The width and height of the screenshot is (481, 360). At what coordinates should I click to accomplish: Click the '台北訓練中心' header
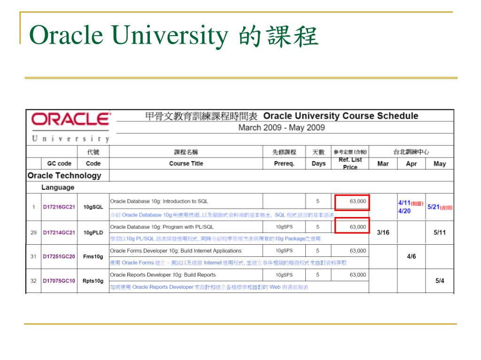coord(411,152)
